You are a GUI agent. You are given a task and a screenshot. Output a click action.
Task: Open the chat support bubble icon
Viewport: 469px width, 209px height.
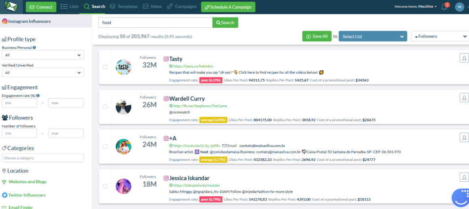461,197
